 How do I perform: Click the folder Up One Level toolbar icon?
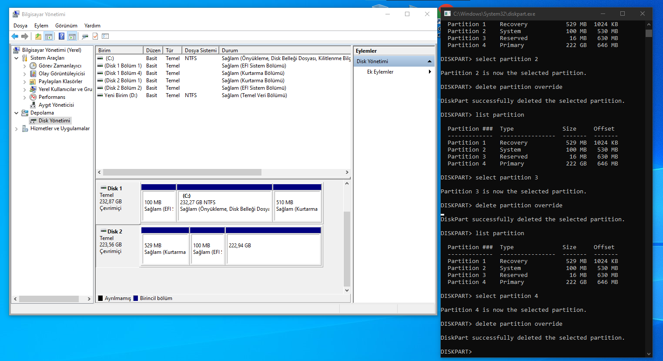click(38, 37)
